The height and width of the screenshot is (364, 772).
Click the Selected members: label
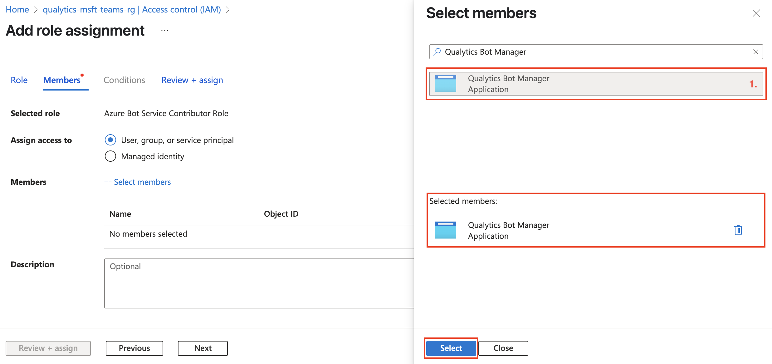463,201
